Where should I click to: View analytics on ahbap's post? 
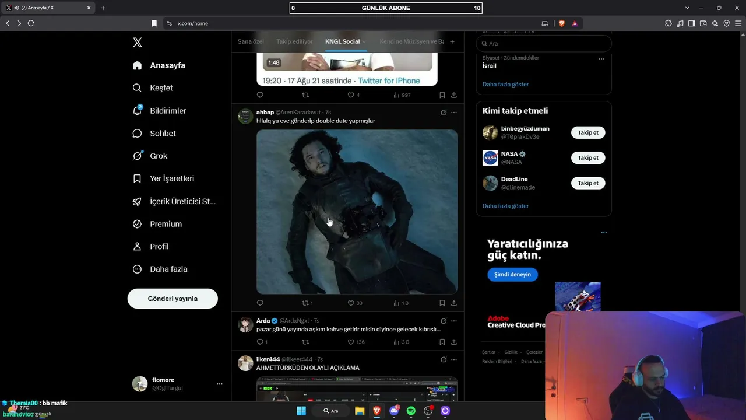401,303
